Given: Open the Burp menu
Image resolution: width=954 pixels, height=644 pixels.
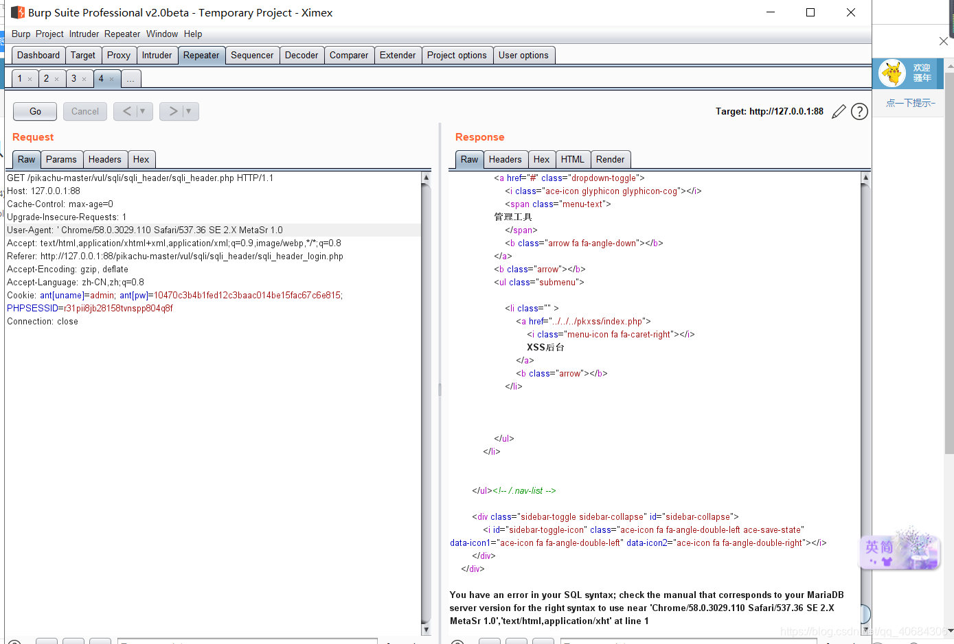Looking at the screenshot, I should (x=21, y=34).
